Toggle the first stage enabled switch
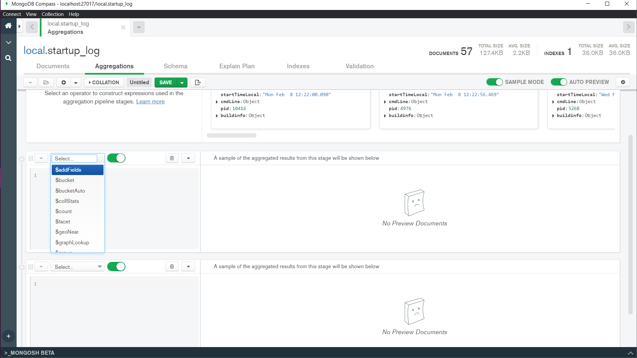637x358 pixels. click(116, 158)
